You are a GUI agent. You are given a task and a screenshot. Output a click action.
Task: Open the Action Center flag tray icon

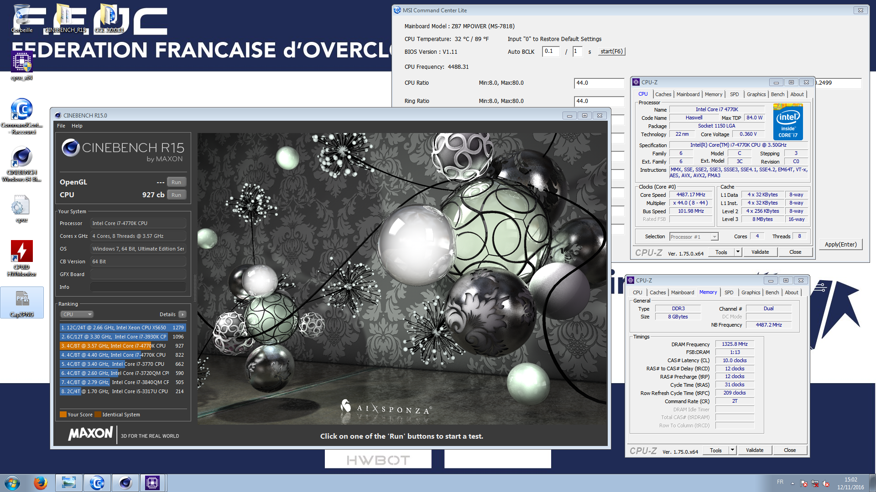coord(804,483)
